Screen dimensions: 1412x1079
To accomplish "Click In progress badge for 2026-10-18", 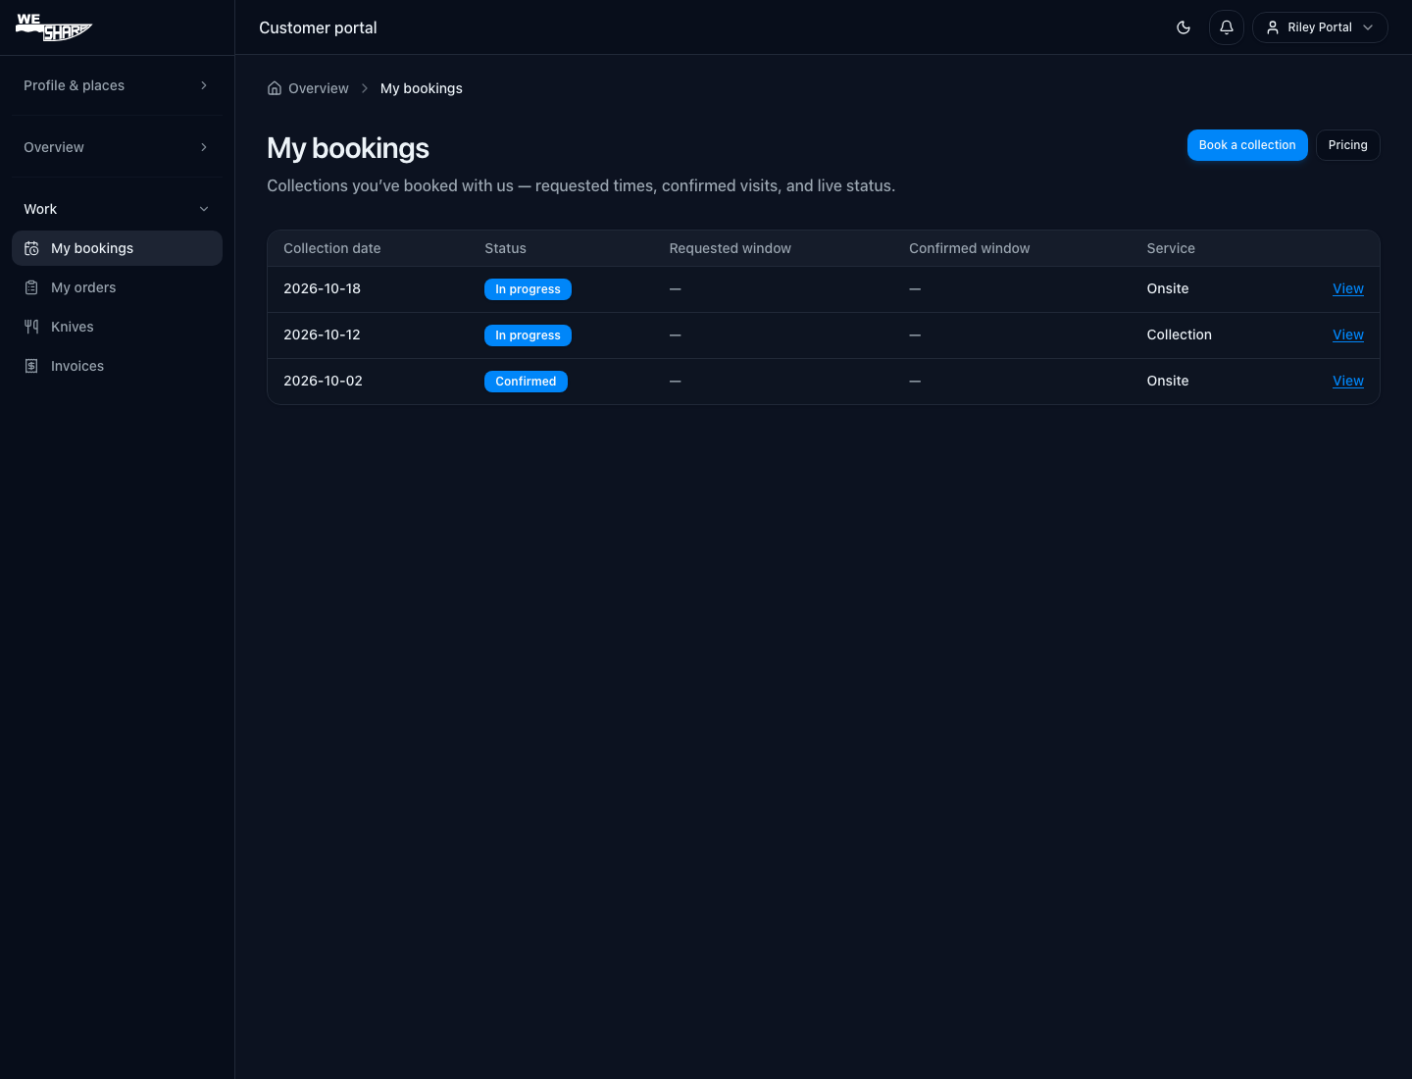I will point(528,289).
